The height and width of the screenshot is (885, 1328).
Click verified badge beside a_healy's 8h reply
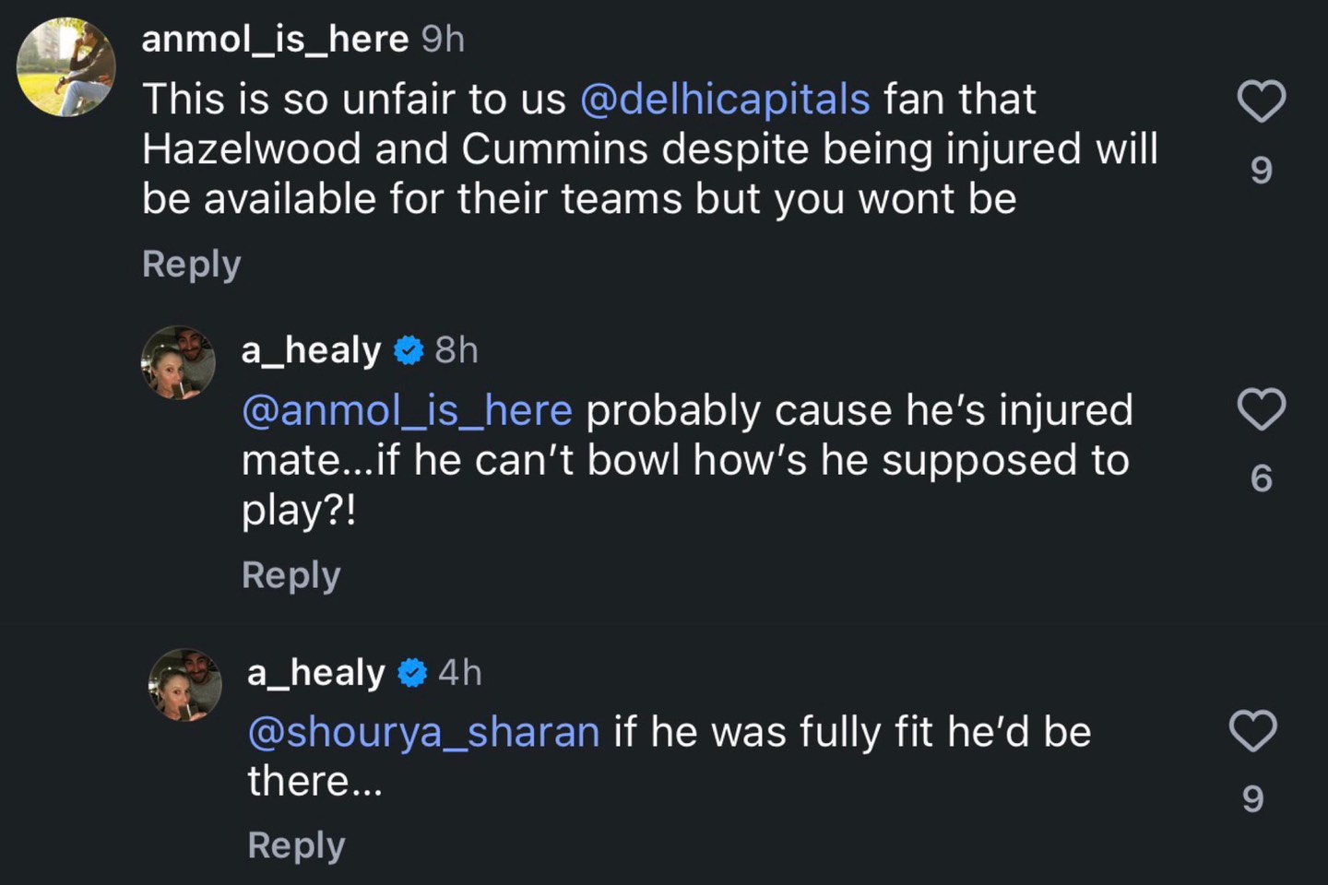pos(409,350)
